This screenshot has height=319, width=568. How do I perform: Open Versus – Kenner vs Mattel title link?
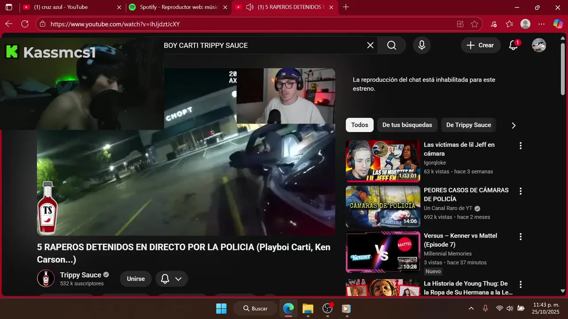point(460,240)
